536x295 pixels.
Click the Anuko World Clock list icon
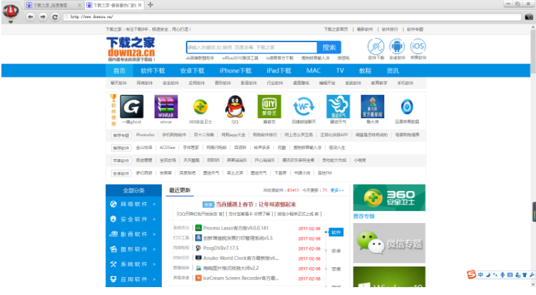click(x=198, y=258)
